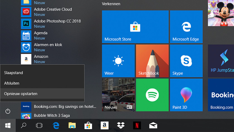
Task: Open the Microsoft Store tile
Action: click(135, 27)
